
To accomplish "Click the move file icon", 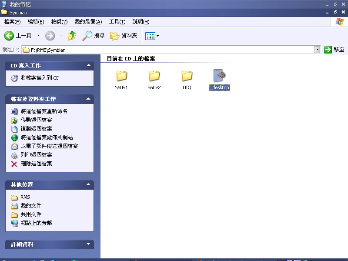I will coord(14,120).
